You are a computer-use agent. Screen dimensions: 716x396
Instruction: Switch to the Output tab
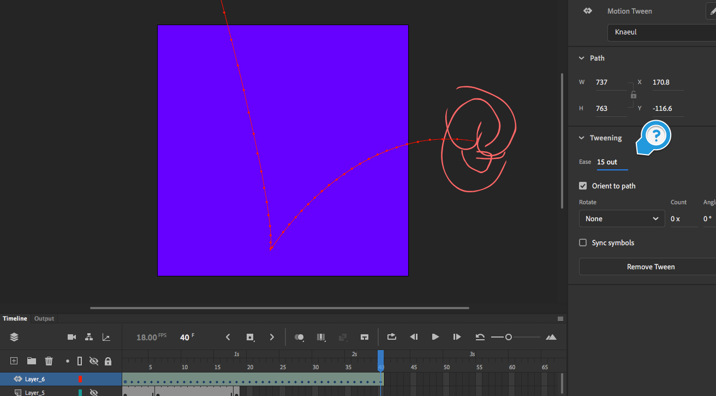click(x=44, y=318)
